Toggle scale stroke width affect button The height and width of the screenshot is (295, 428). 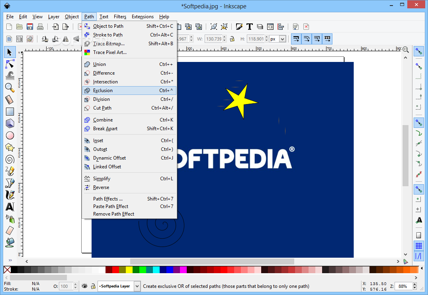[x=296, y=39]
